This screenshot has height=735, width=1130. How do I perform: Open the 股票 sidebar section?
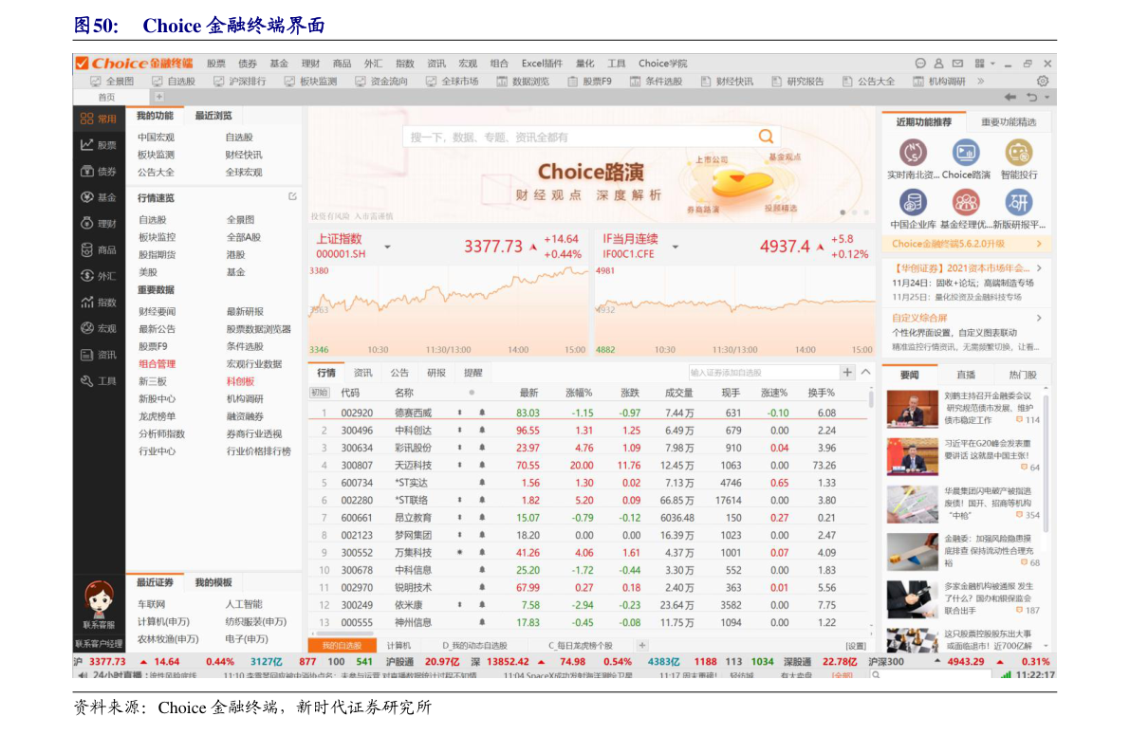pos(99,145)
